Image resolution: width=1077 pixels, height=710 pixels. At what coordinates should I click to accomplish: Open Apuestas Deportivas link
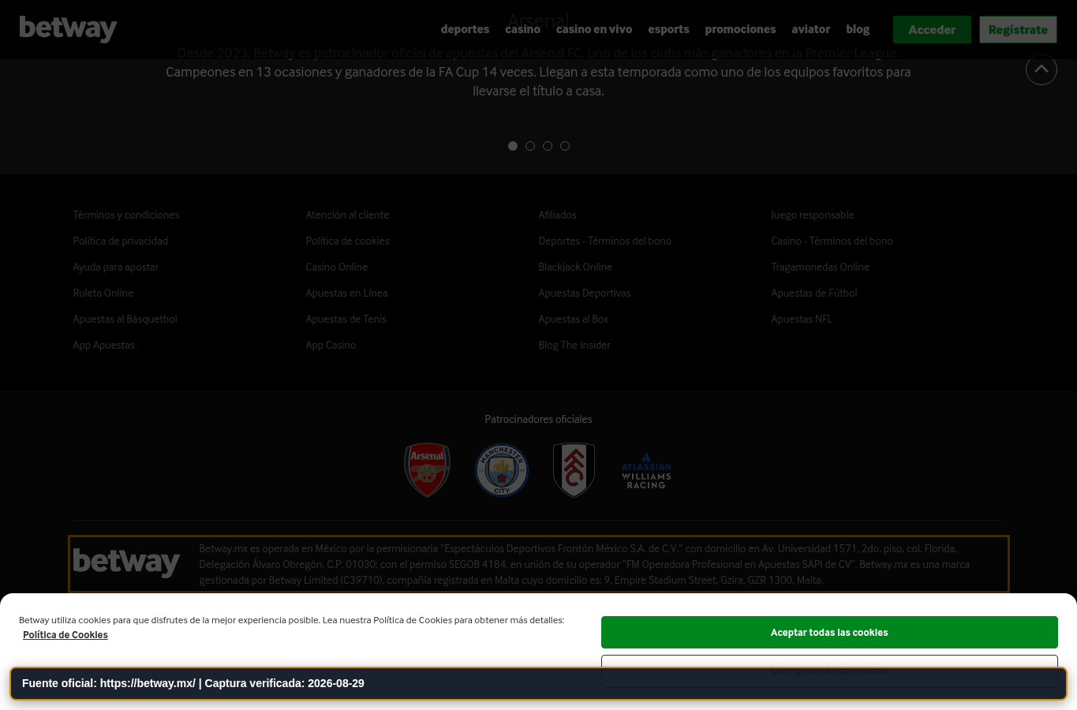[585, 293]
